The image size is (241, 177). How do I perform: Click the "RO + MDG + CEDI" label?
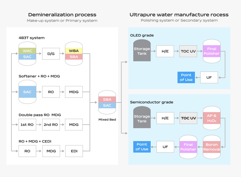click(35, 141)
